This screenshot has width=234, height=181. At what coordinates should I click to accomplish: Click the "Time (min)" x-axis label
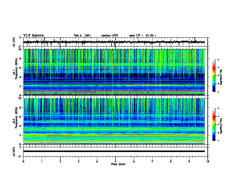point(118,164)
